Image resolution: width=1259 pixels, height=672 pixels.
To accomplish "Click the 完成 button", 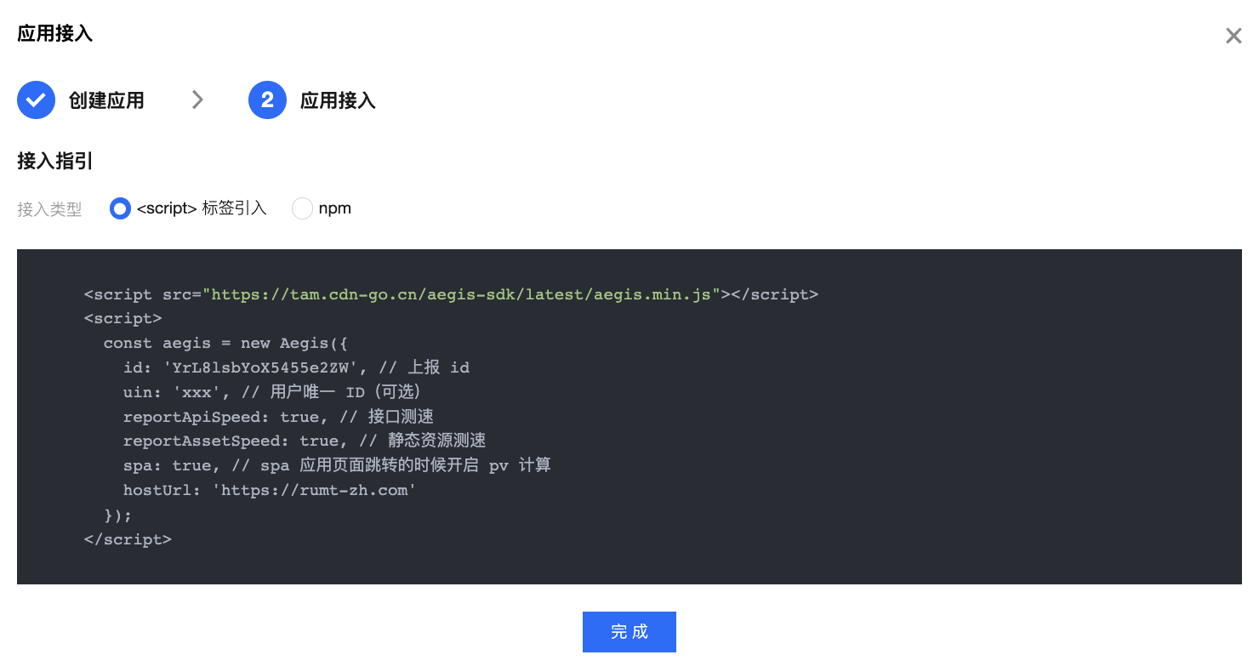I will click(x=629, y=632).
